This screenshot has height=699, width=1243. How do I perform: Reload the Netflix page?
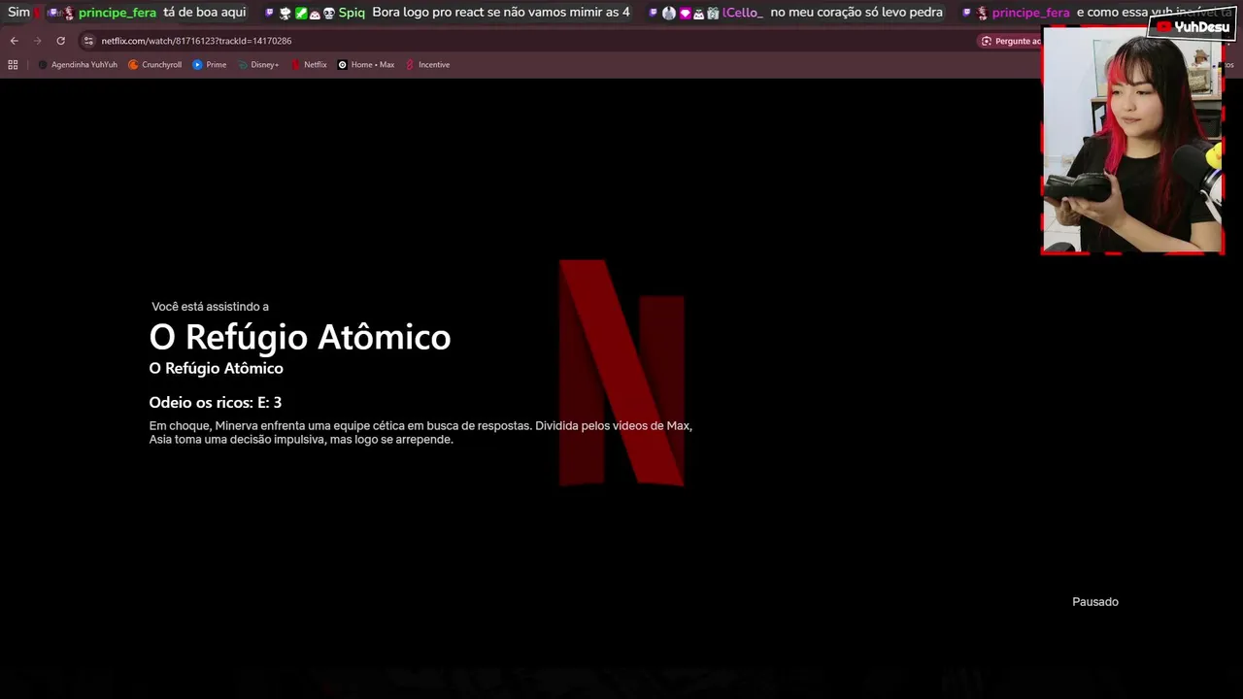point(60,41)
